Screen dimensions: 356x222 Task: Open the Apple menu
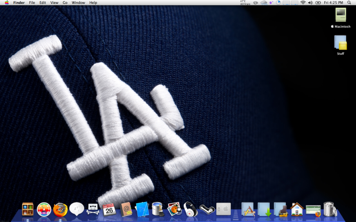[7, 2]
